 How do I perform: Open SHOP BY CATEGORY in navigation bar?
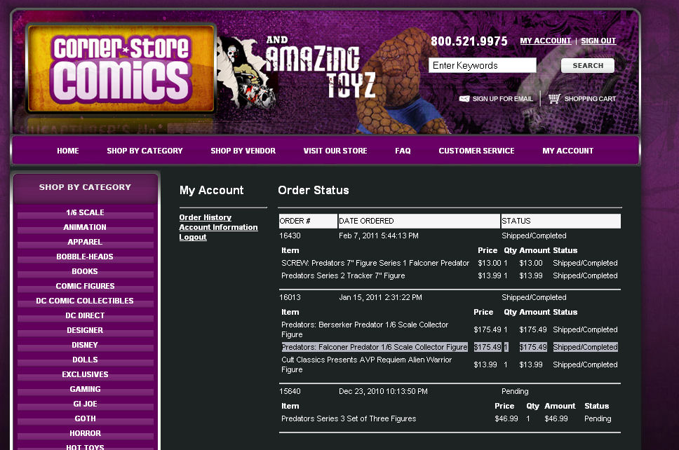pos(144,151)
